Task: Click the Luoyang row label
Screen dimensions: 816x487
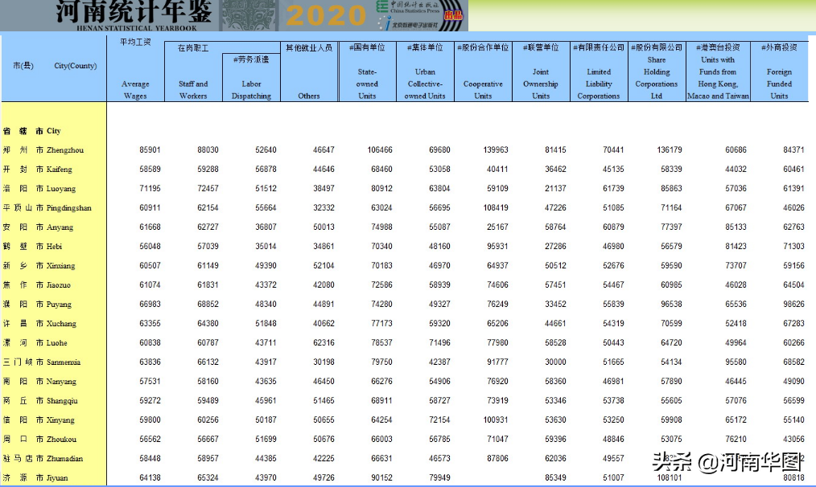Action: pyautogui.click(x=39, y=188)
